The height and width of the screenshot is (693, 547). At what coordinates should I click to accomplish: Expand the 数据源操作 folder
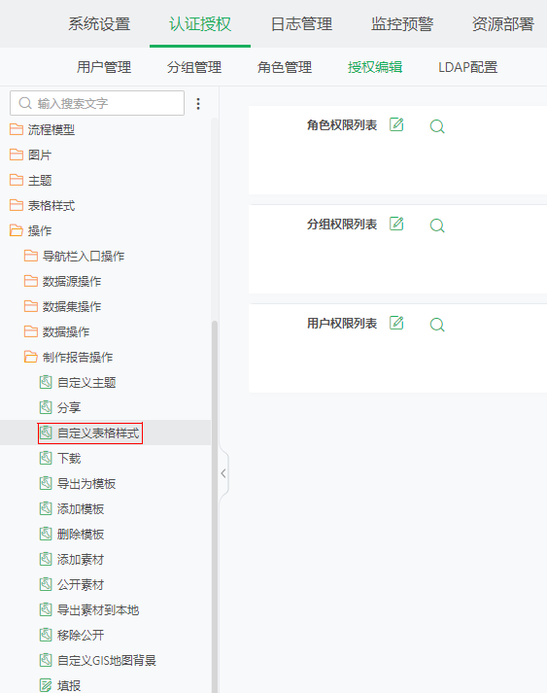pyautogui.click(x=31, y=281)
